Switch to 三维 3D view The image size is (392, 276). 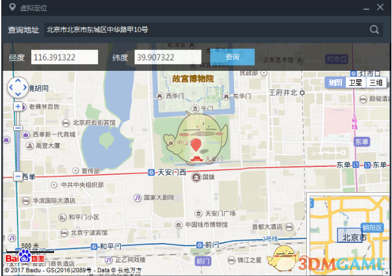tap(375, 82)
